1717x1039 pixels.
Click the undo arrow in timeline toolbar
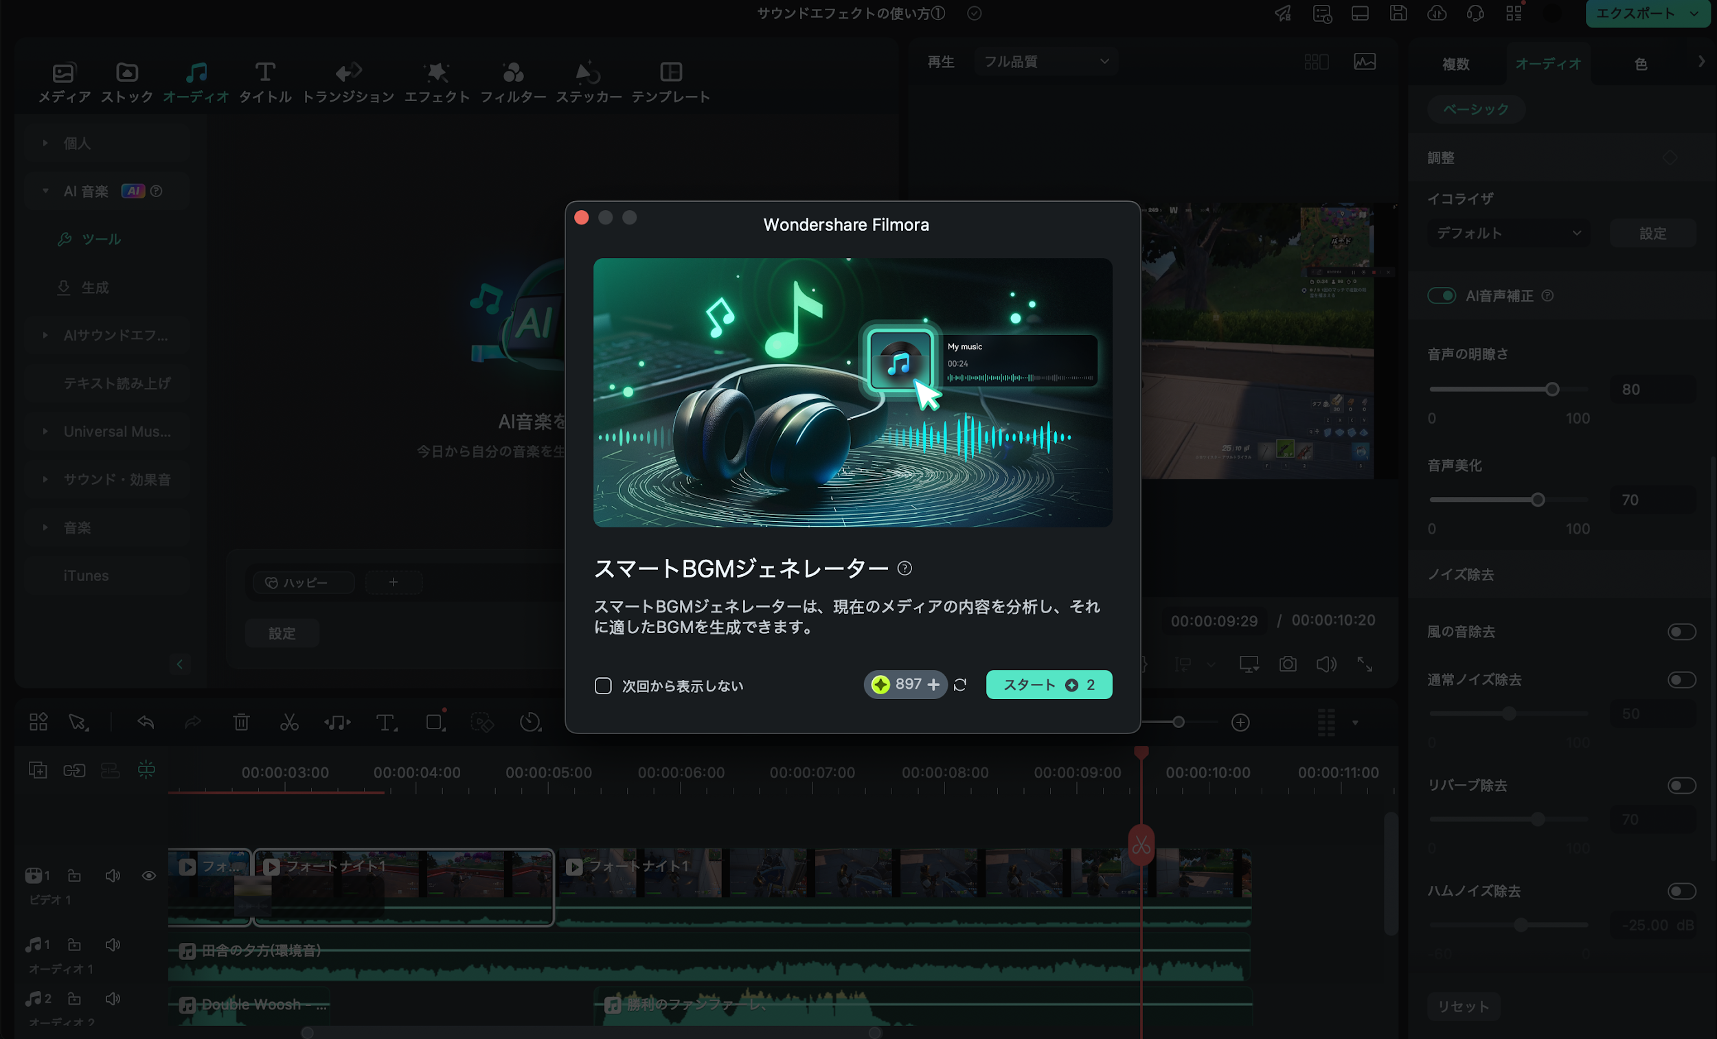pyautogui.click(x=146, y=722)
